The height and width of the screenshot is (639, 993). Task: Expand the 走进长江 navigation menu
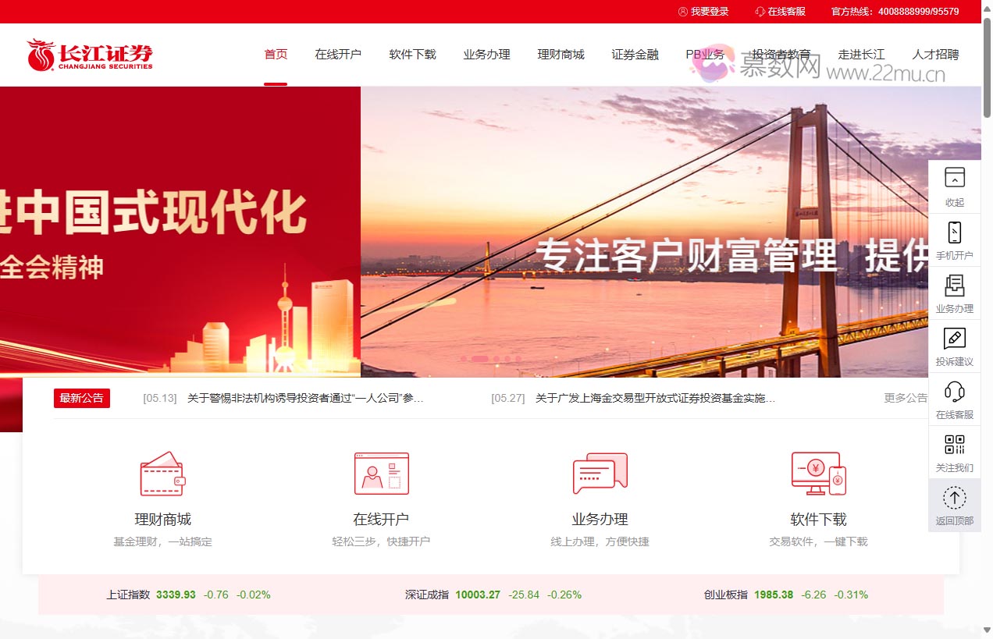[x=861, y=55]
